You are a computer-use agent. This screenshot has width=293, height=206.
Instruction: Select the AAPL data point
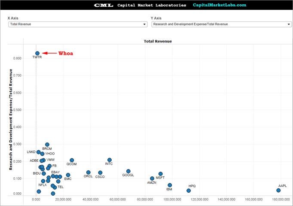click(278, 190)
